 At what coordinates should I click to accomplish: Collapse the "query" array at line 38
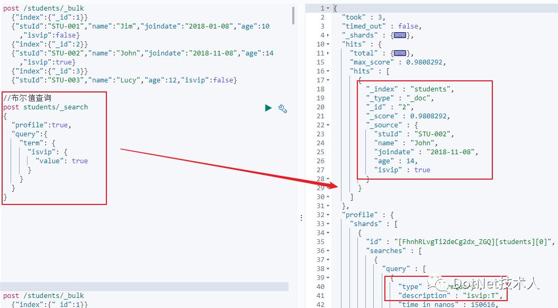pos(328,269)
